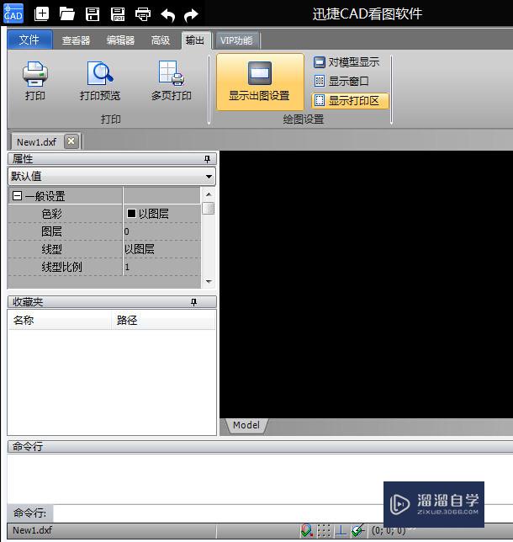Click the CAD application logo icon
The width and height of the screenshot is (513, 542).
click(13, 13)
